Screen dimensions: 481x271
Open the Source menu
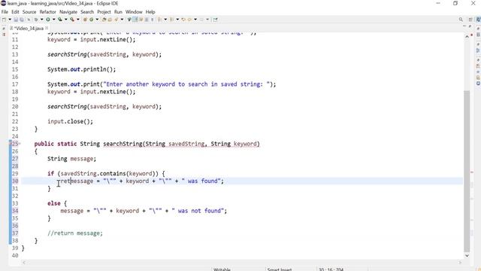[29, 12]
